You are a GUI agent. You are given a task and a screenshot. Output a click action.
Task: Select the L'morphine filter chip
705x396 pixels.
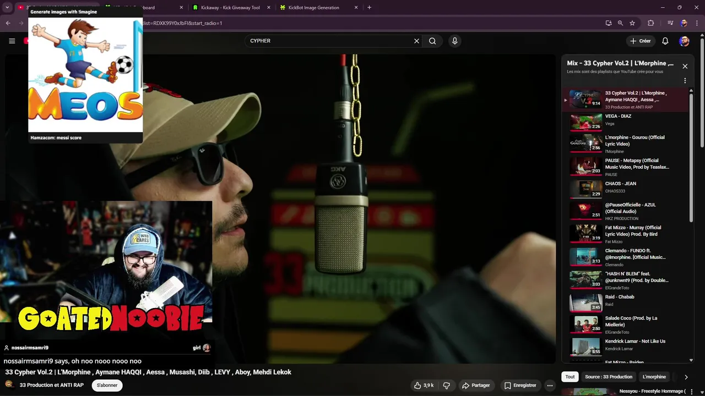tap(654, 377)
